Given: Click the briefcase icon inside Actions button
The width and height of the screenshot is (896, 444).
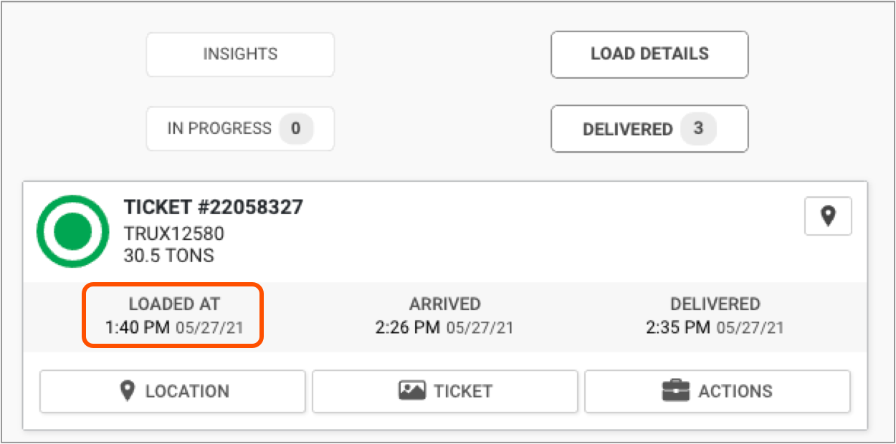Looking at the screenshot, I should point(675,391).
